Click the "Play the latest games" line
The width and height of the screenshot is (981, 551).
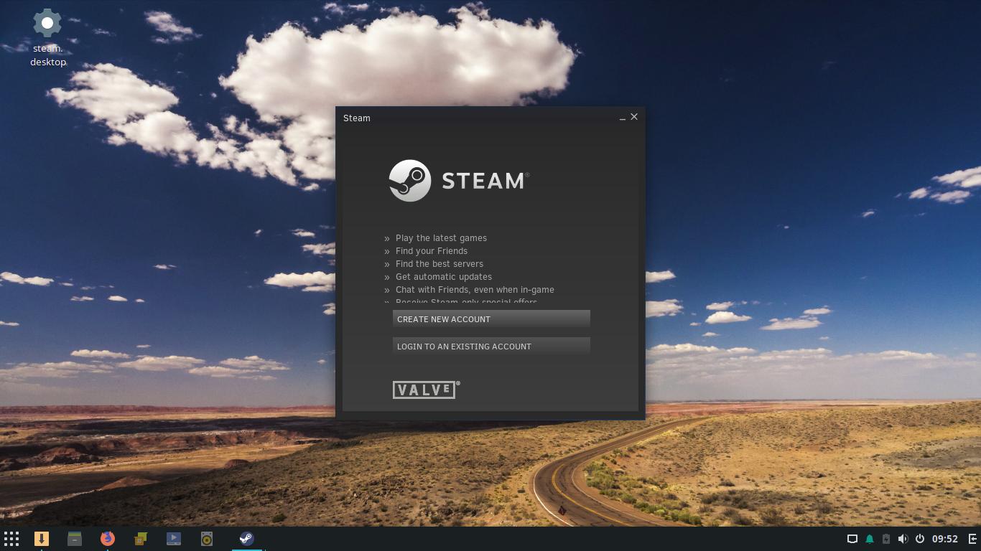(441, 238)
